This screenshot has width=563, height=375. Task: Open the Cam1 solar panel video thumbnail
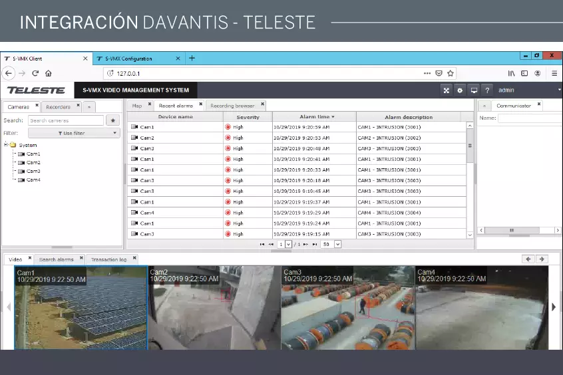click(x=81, y=308)
